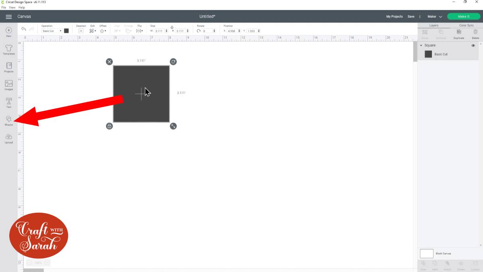Switch to the Layers tab
Screen dimensions: 483x272
point(434,25)
